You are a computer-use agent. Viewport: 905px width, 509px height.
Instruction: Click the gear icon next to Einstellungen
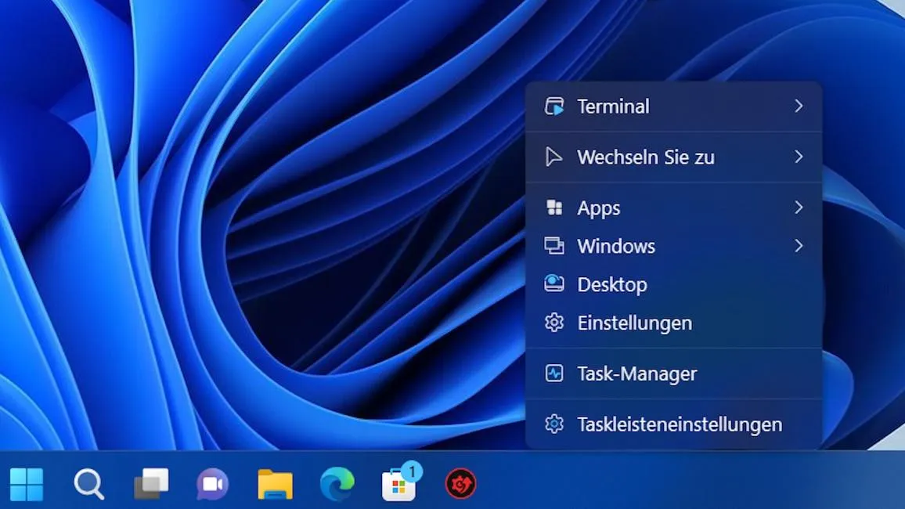[554, 323]
